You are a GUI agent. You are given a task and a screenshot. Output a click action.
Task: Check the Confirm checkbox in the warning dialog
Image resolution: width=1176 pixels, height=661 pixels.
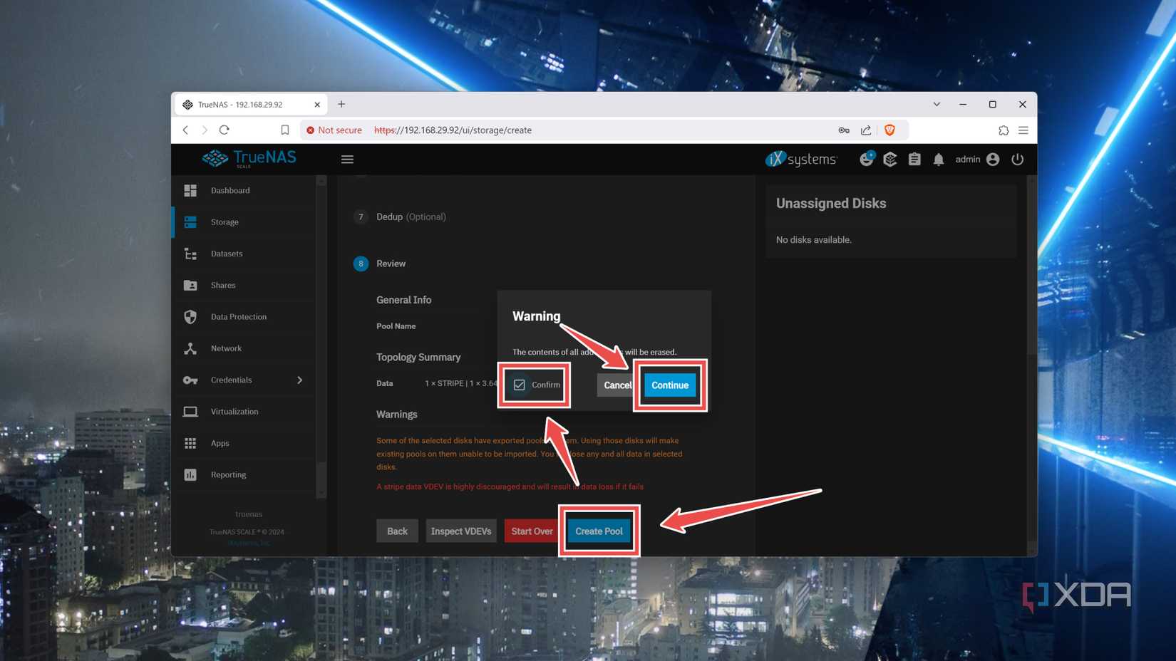coord(519,385)
